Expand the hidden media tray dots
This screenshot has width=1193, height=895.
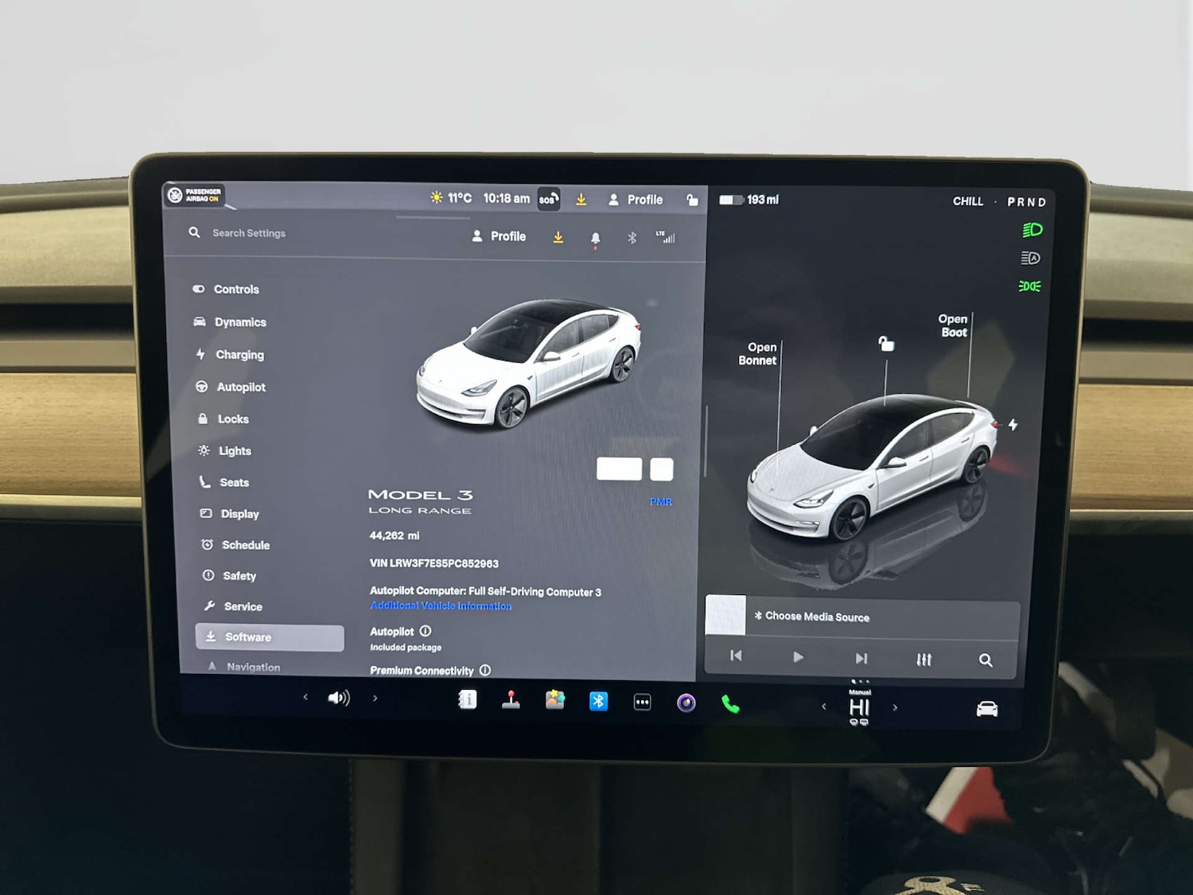click(x=859, y=681)
